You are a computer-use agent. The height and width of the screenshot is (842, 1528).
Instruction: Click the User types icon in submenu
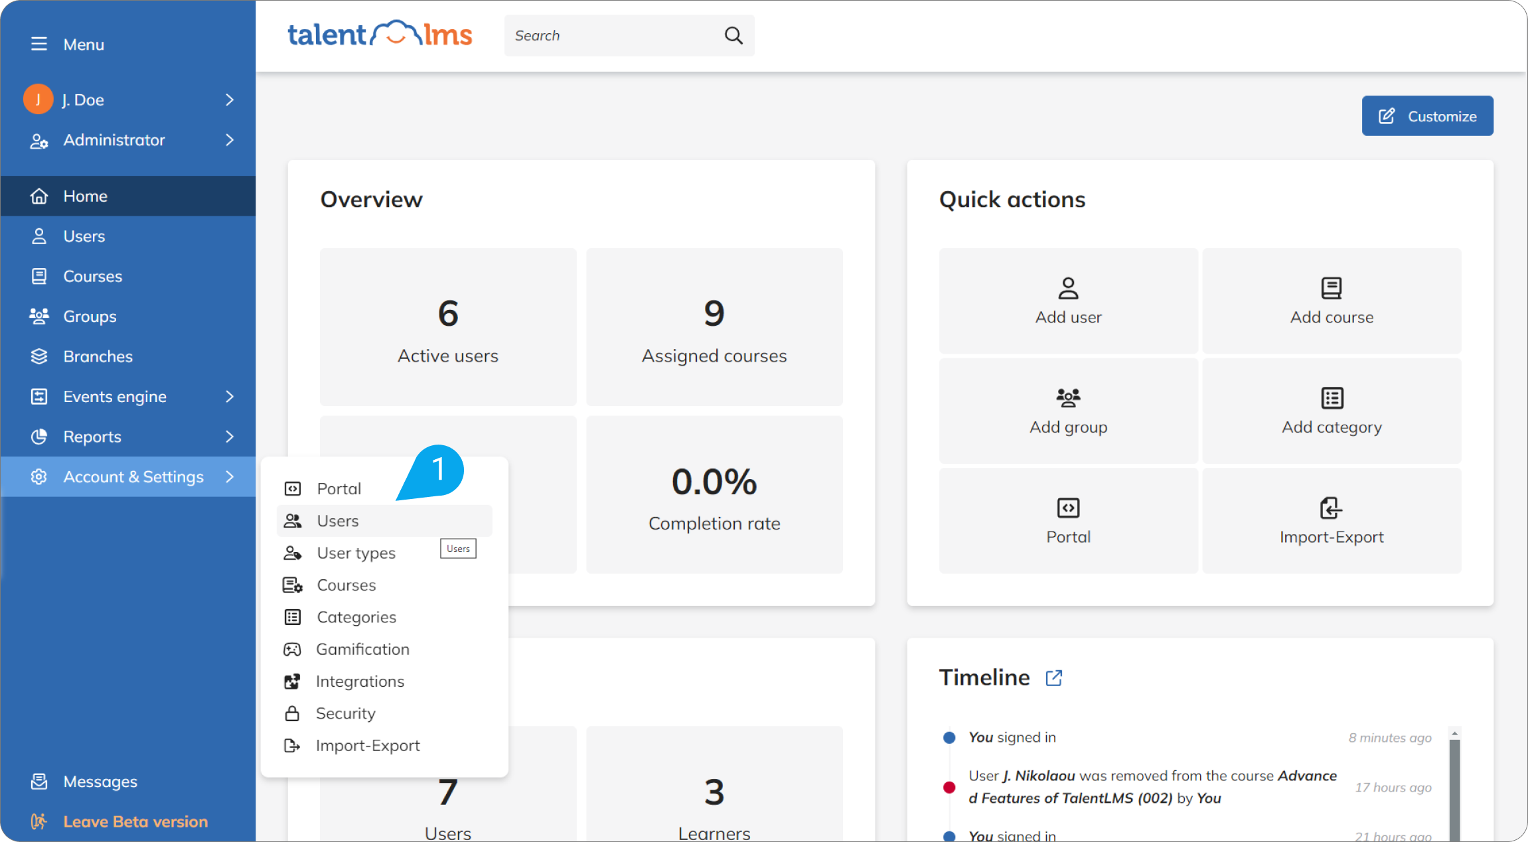coord(293,553)
